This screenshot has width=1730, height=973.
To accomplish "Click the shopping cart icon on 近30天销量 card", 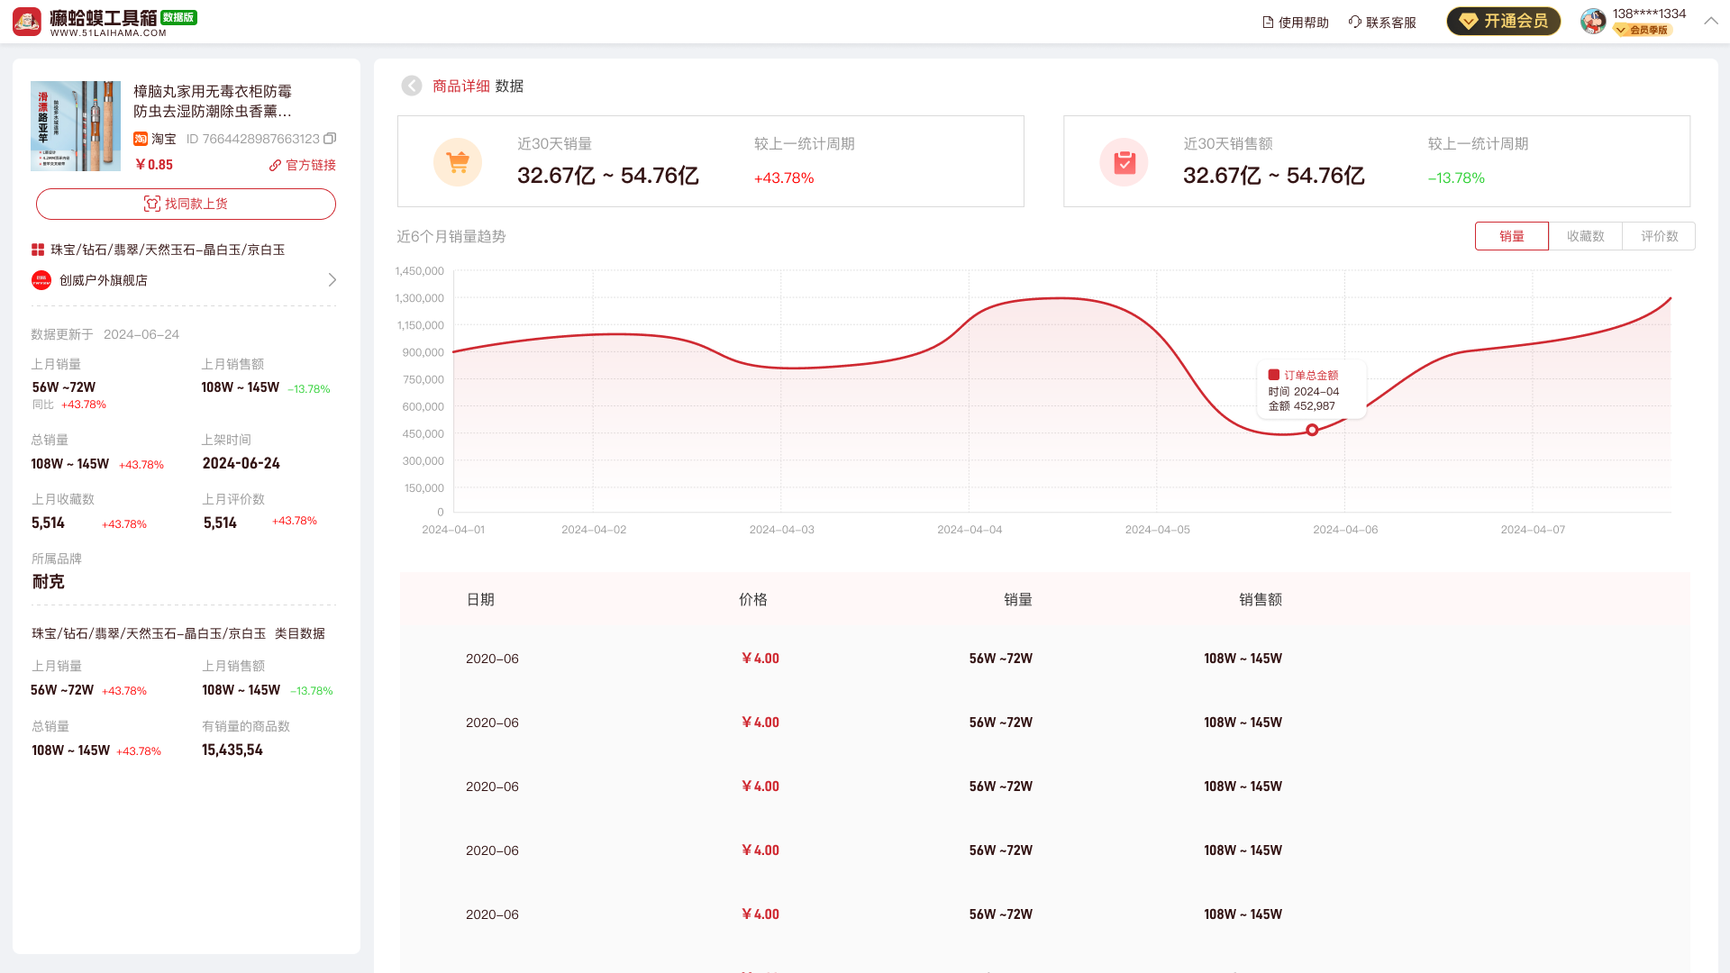I will pos(458,162).
